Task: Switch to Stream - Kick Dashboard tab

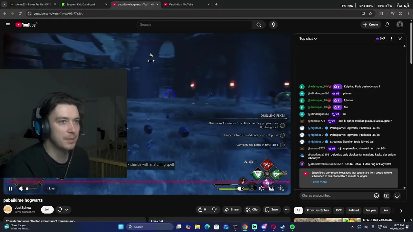Action: click(x=84, y=5)
